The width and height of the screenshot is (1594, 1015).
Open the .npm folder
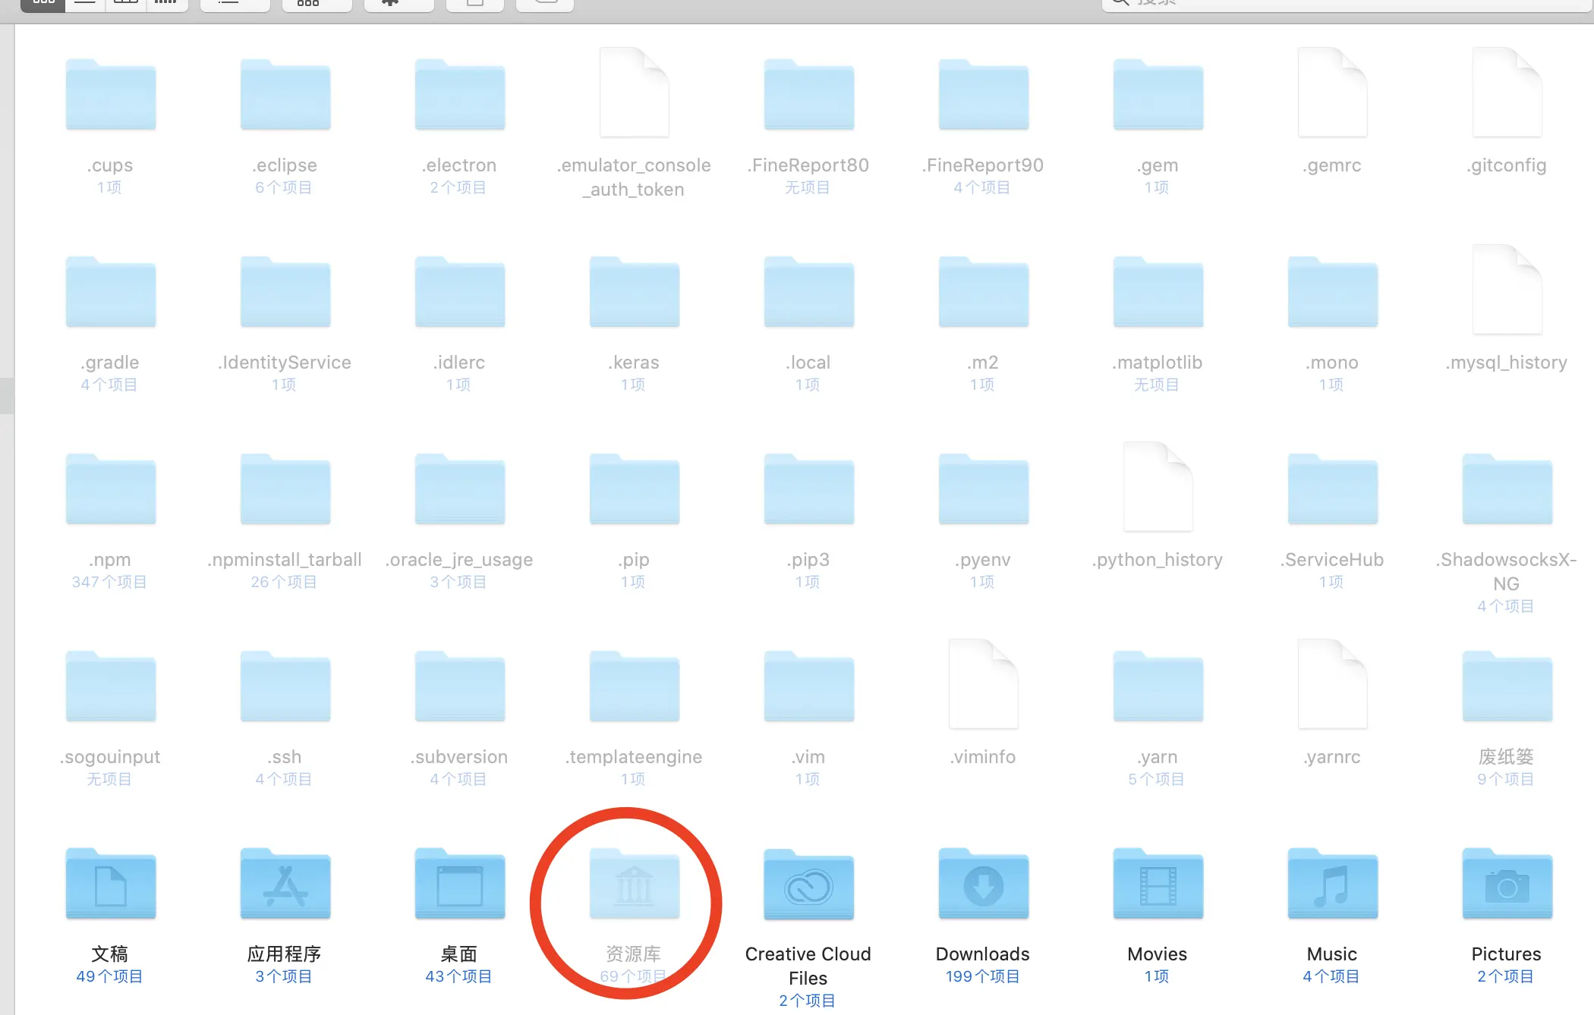pyautogui.click(x=110, y=489)
